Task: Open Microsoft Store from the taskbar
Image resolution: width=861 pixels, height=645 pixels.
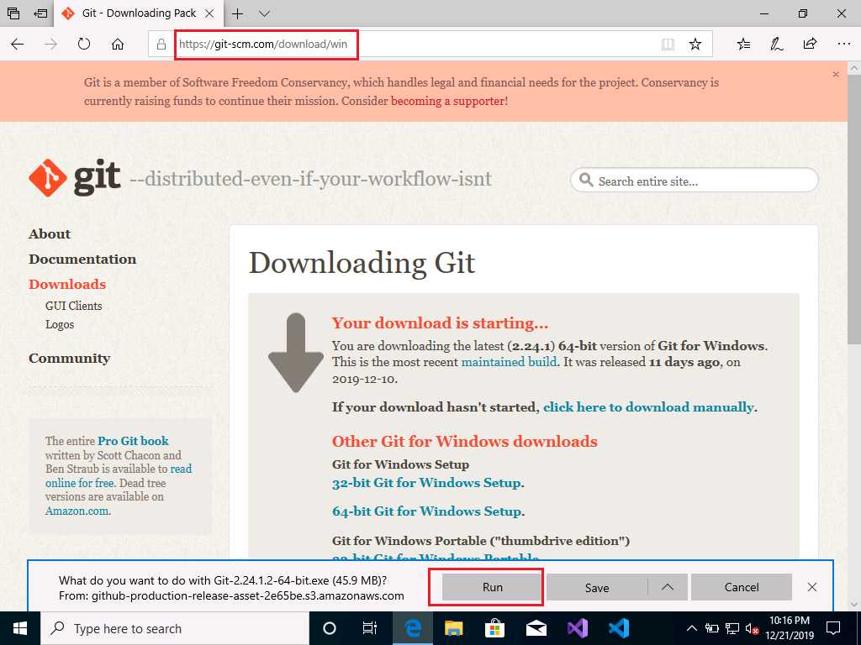Action: (x=494, y=628)
